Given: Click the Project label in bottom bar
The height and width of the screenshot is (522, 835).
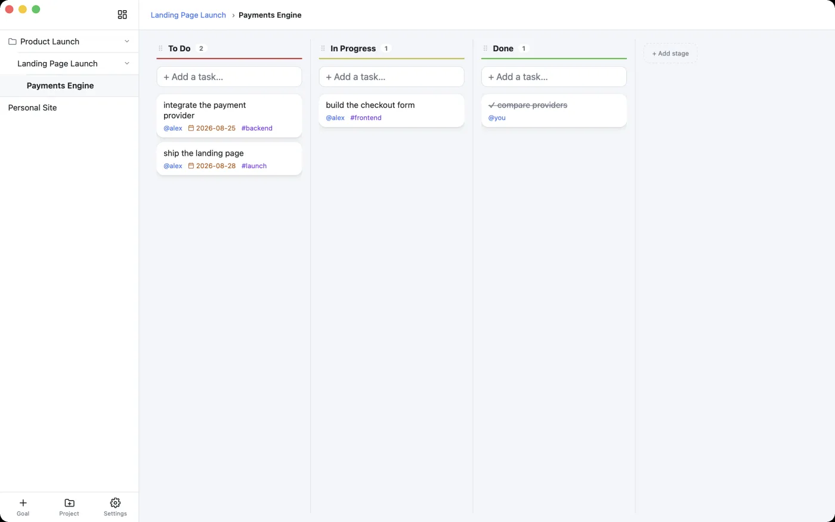Looking at the screenshot, I should point(69,514).
